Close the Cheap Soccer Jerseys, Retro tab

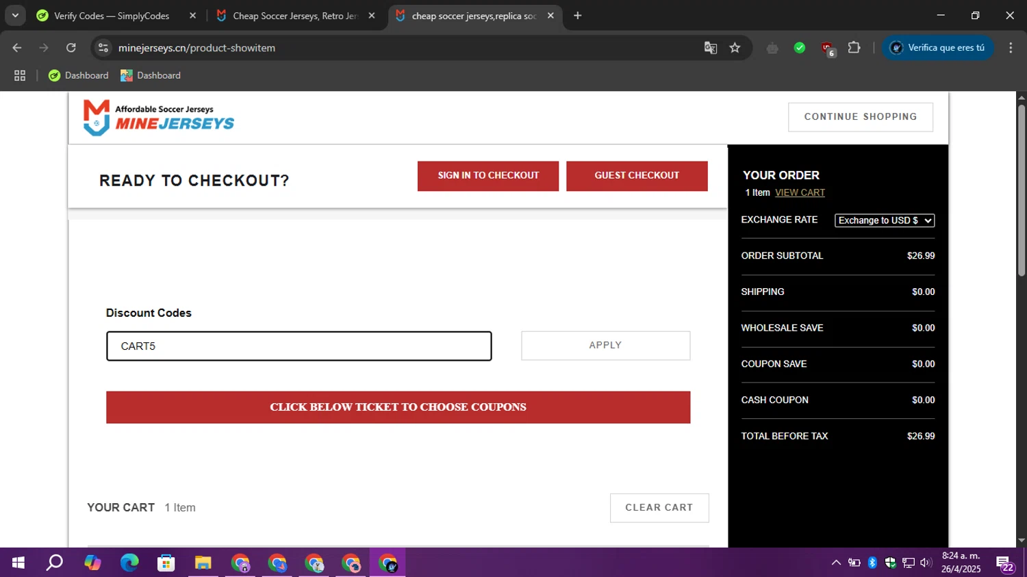click(372, 16)
